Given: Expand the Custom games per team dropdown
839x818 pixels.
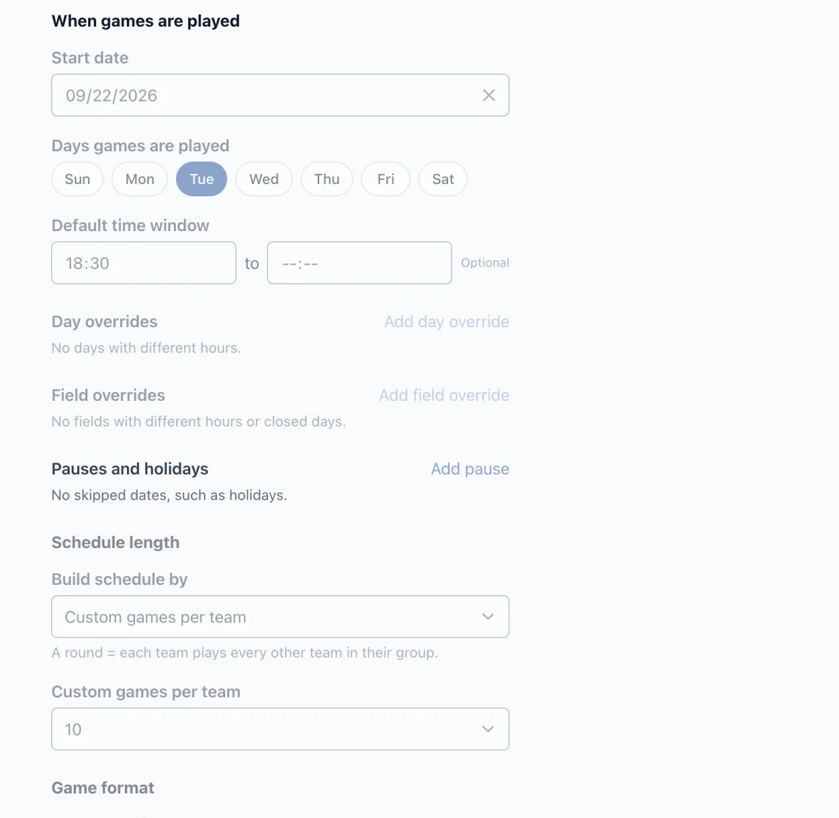Looking at the screenshot, I should (280, 617).
